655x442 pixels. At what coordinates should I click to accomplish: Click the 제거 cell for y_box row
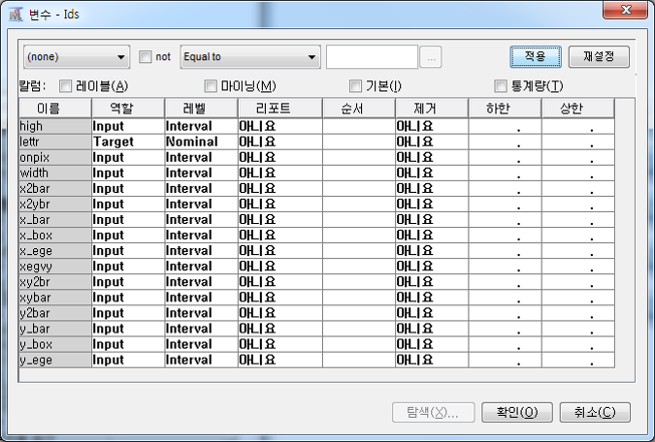point(432,344)
